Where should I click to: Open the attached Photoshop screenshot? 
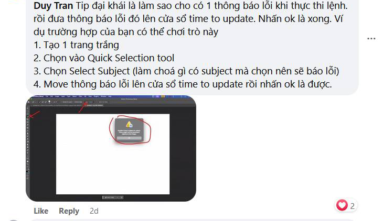tap(111, 148)
